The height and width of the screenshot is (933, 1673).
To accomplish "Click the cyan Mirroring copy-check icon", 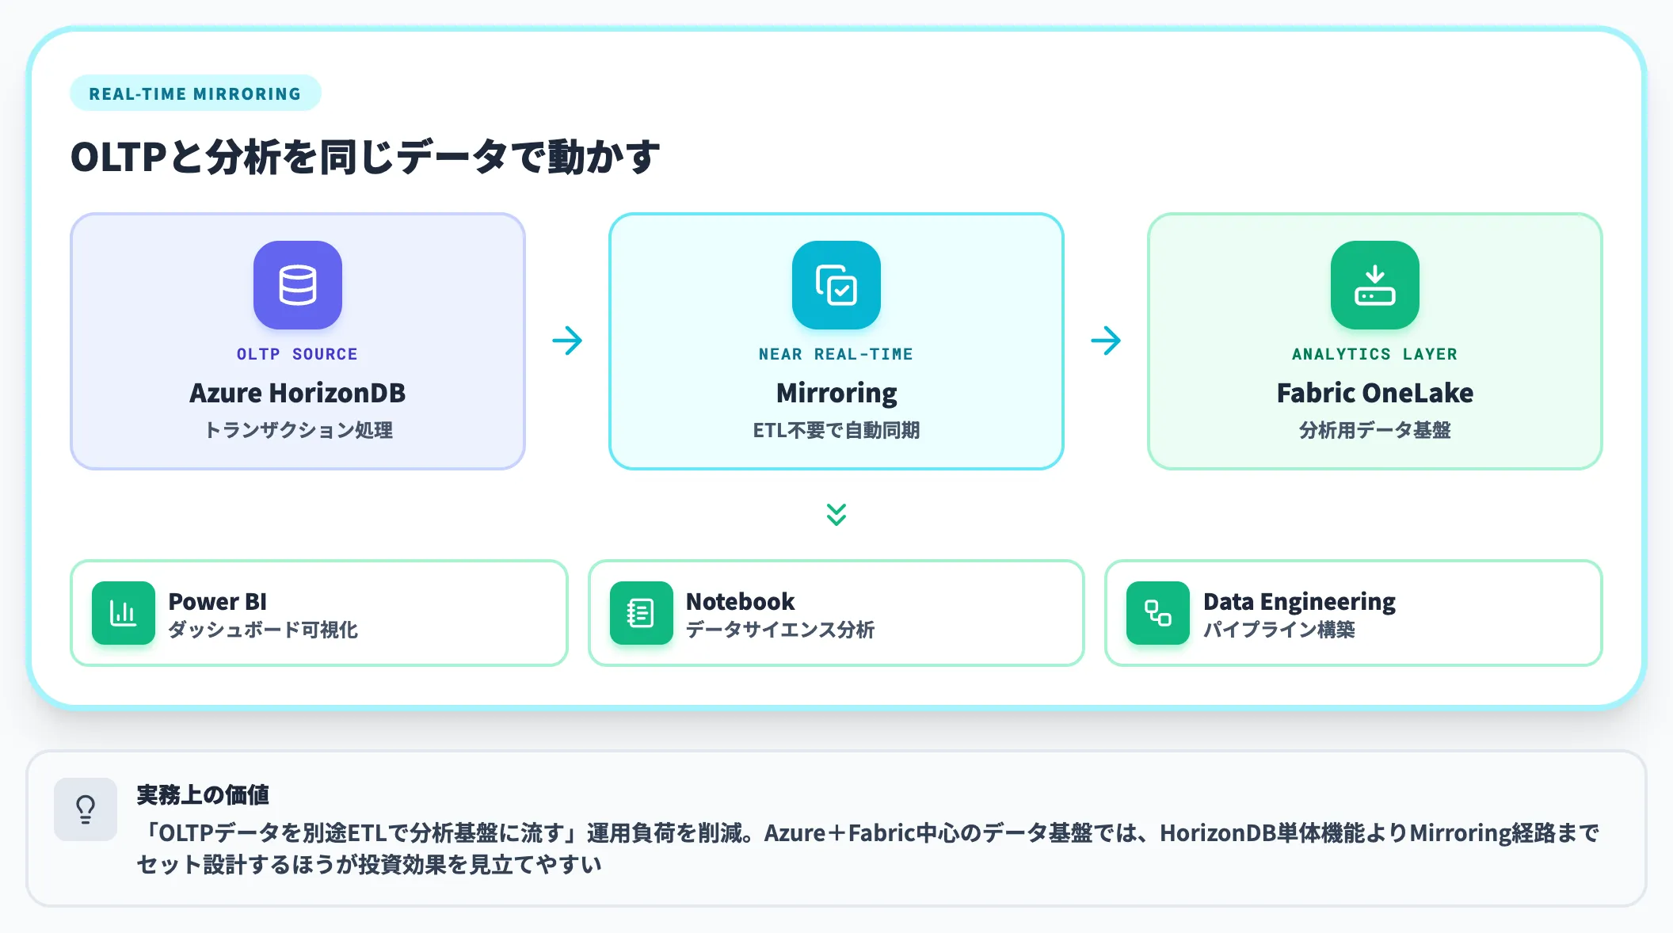I will 836,285.
